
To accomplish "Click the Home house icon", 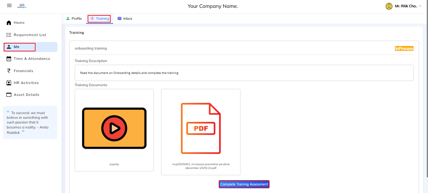I will click(x=9, y=23).
